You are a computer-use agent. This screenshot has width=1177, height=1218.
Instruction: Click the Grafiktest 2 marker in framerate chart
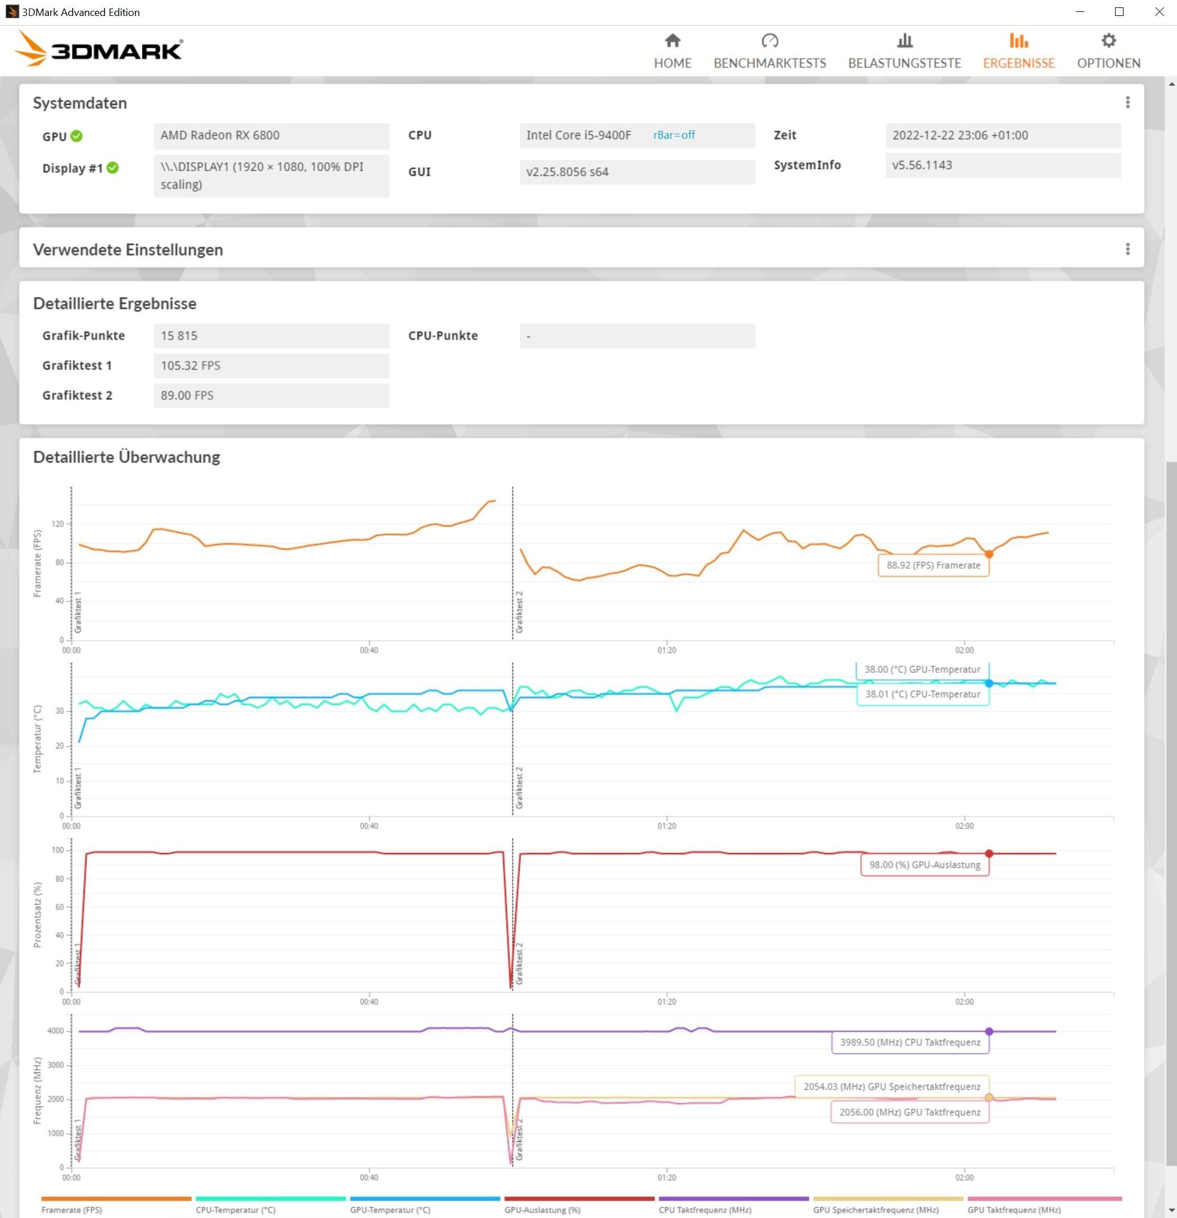519,612
